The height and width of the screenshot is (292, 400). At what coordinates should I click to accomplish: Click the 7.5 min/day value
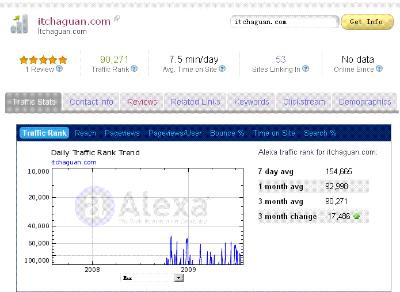pyautogui.click(x=194, y=59)
